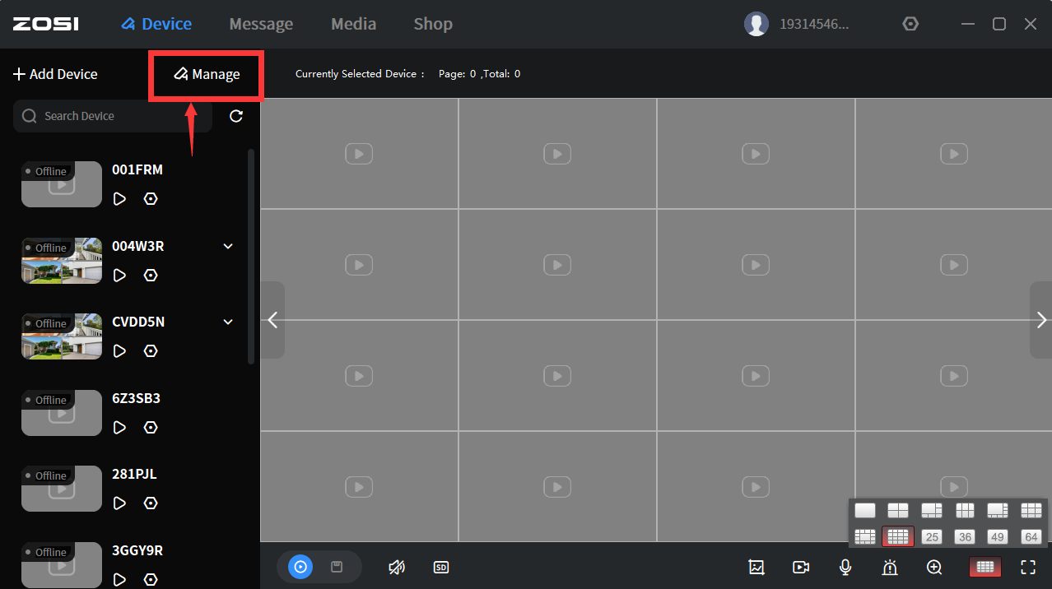The image size is (1052, 589).
Task: Trigger the alarm siren icon
Action: tap(890, 567)
